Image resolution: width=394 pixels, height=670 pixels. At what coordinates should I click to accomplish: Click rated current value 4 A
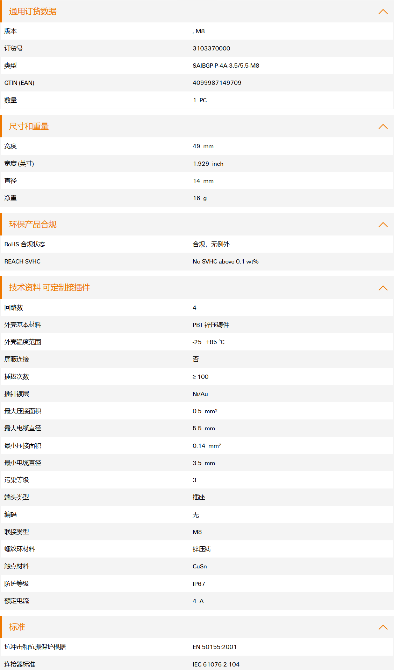tap(198, 601)
